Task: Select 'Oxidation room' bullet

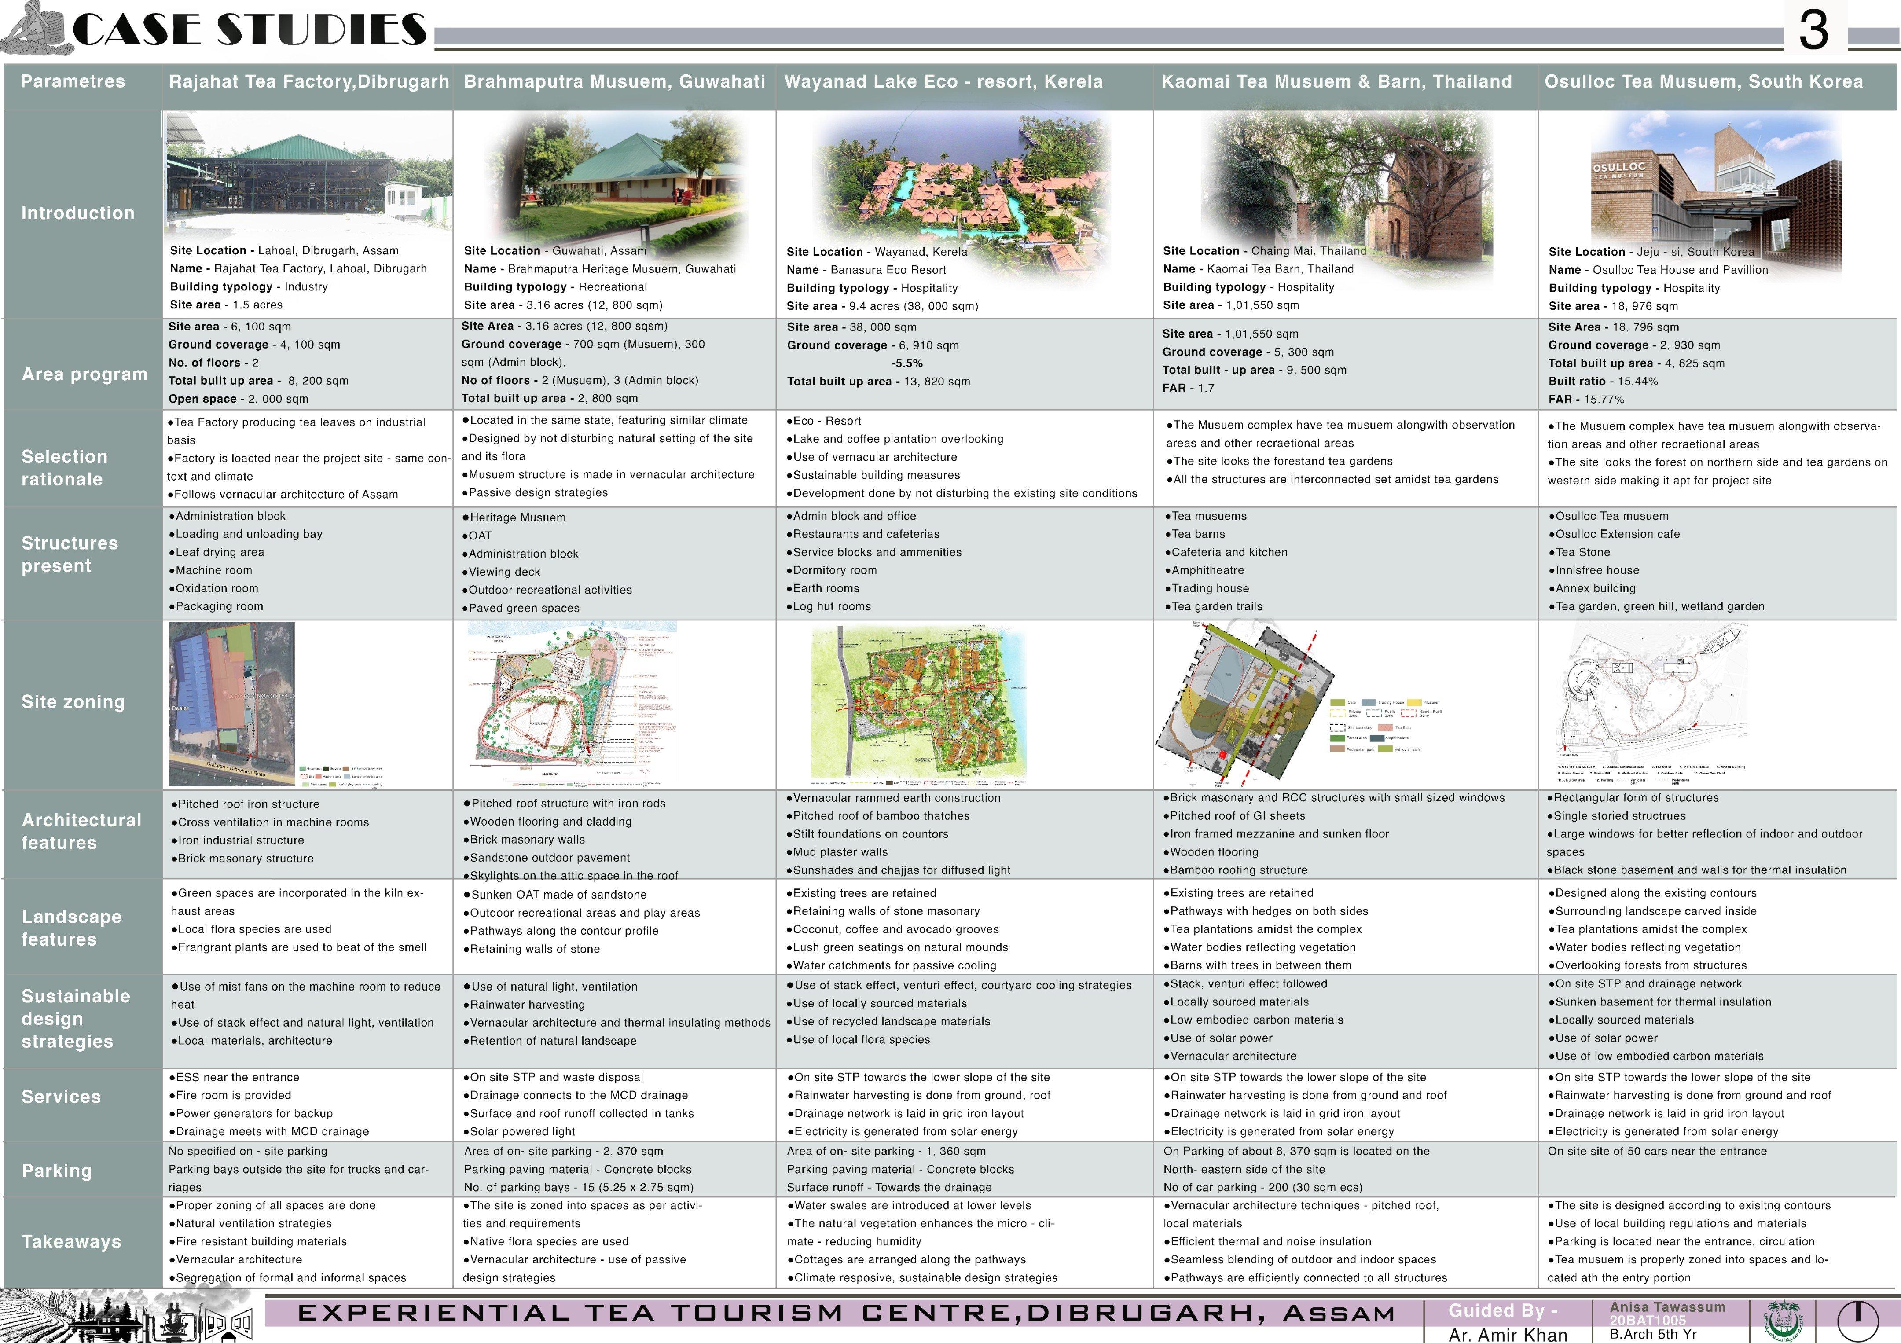Action: 213,588
